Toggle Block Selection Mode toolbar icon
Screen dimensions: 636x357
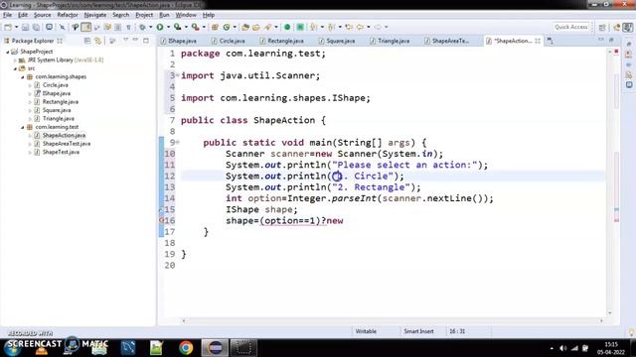117,27
